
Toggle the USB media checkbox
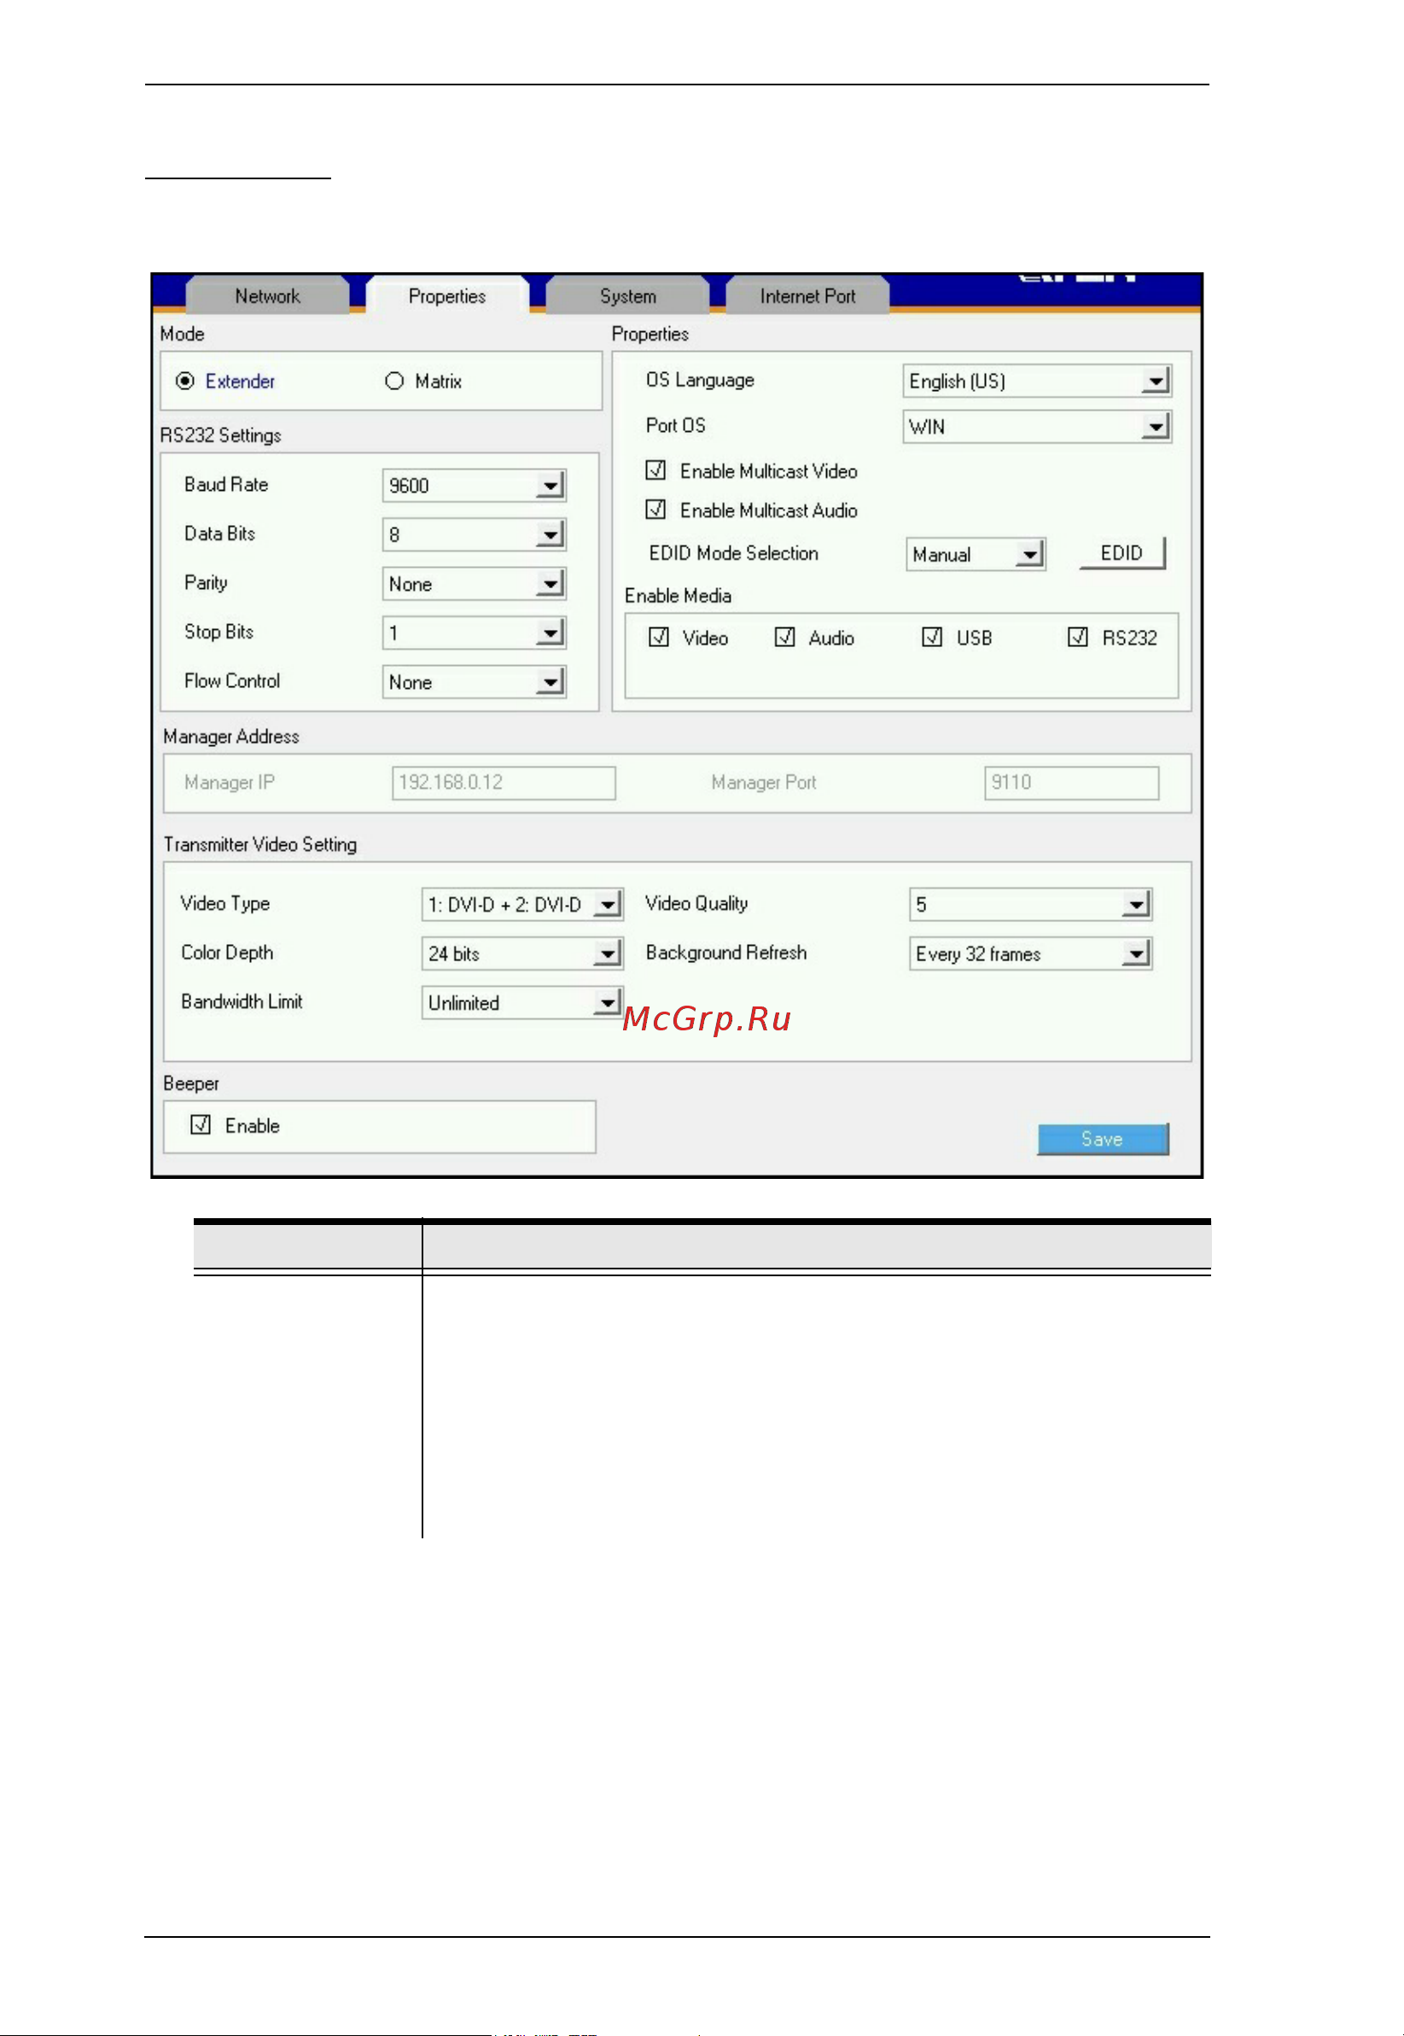(932, 637)
